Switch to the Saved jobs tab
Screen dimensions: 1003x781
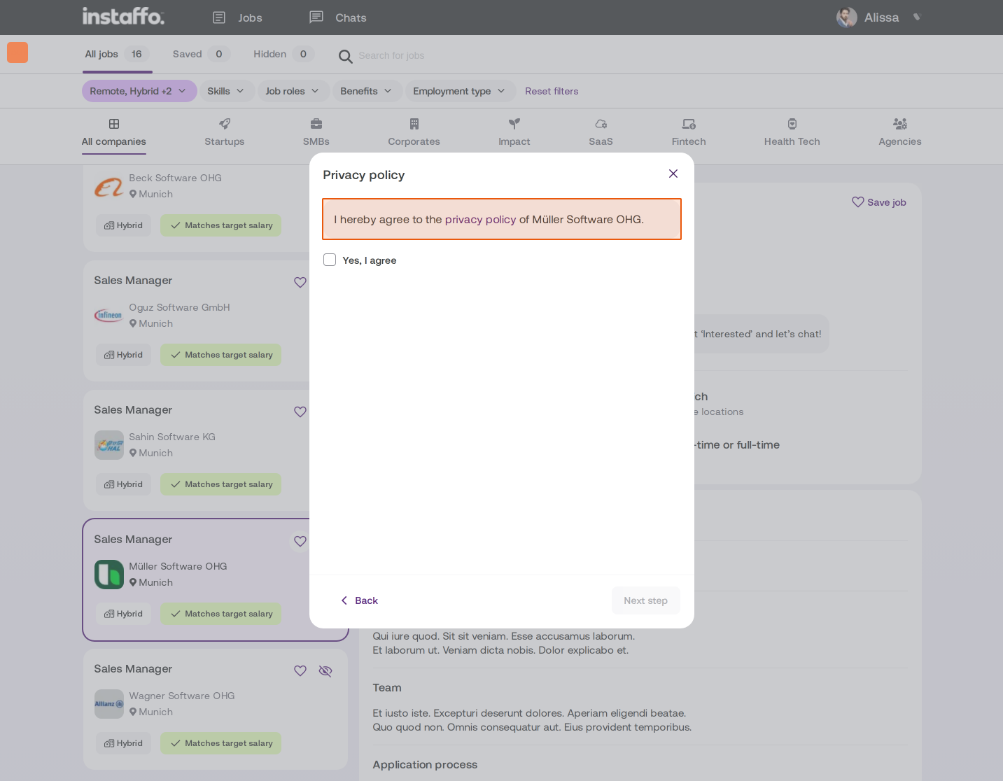(x=200, y=54)
